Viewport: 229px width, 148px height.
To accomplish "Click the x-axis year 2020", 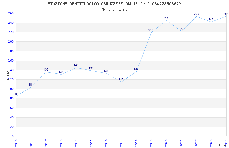I will click(x=166, y=143).
